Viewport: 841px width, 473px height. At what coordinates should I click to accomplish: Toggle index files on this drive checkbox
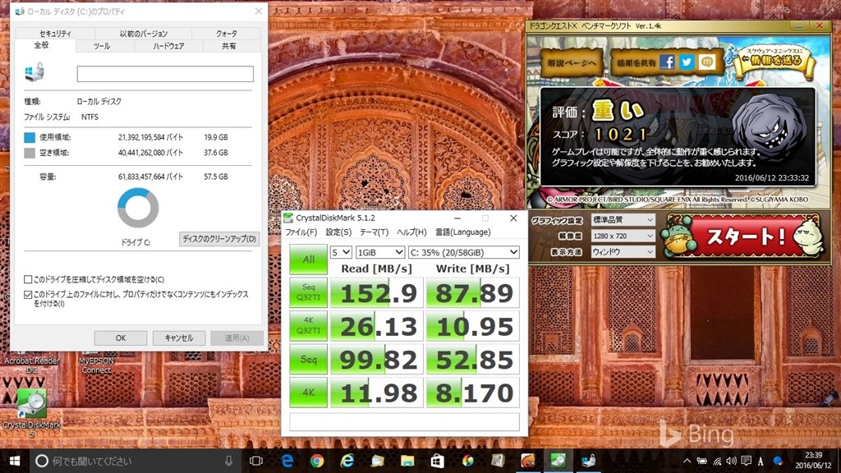pyautogui.click(x=28, y=295)
